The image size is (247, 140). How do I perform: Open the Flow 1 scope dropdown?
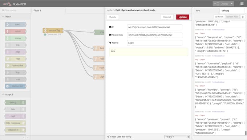(x=177, y=137)
